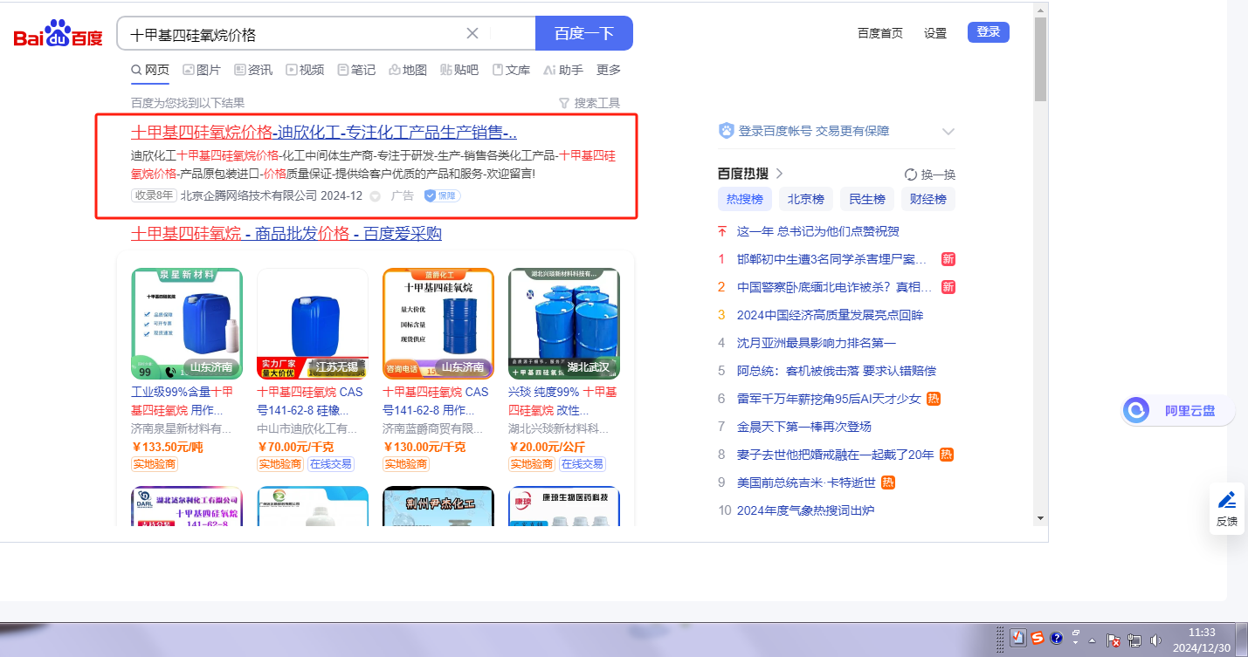Refresh hot list with 换一换

coord(930,175)
